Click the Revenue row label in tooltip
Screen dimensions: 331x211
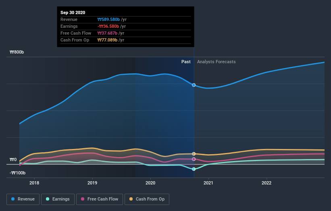[69, 19]
